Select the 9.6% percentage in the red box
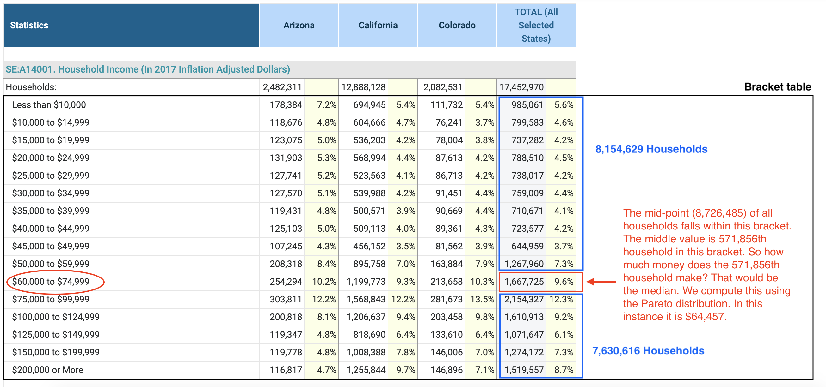This screenshot has height=387, width=826. coord(564,282)
